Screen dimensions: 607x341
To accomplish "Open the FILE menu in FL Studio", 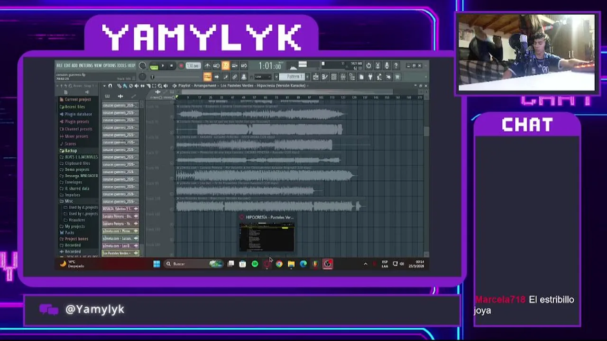I will 60,65.
